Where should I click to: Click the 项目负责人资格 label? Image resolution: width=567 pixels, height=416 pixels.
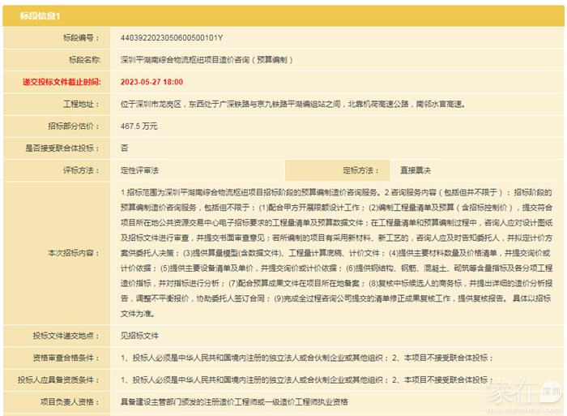tap(68, 401)
